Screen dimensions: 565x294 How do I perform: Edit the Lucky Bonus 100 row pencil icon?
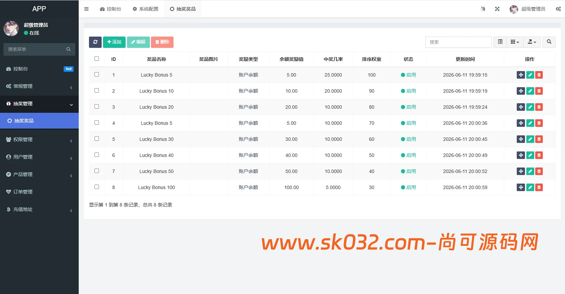(530, 187)
